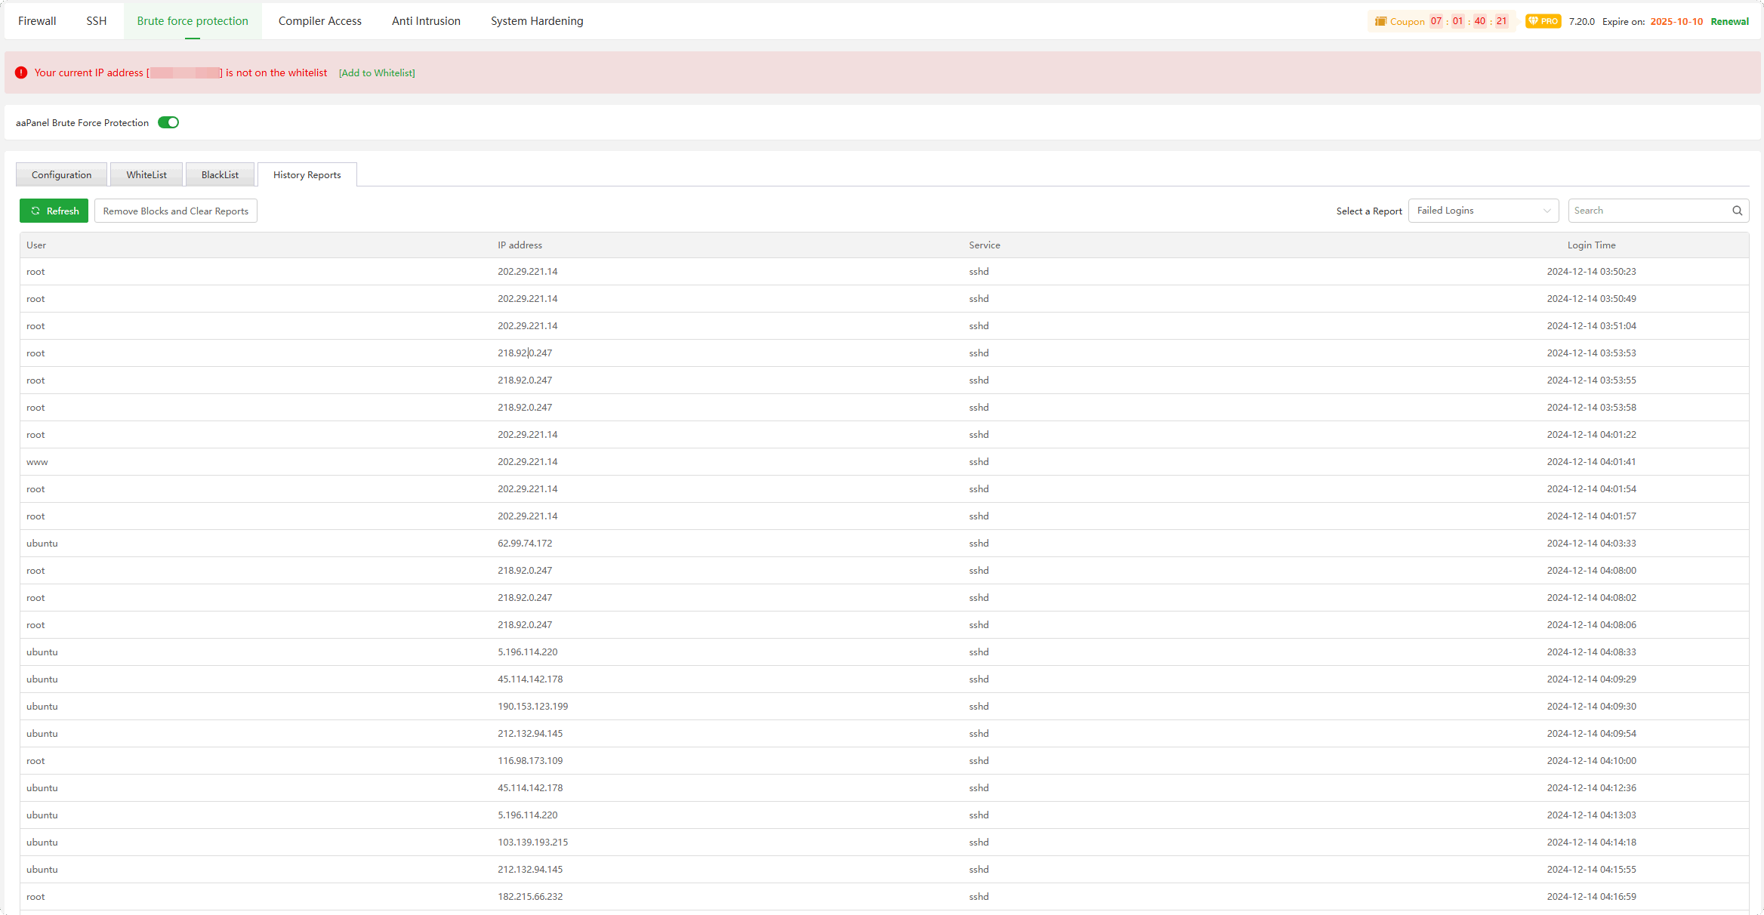Click the red warning alert icon

click(21, 72)
